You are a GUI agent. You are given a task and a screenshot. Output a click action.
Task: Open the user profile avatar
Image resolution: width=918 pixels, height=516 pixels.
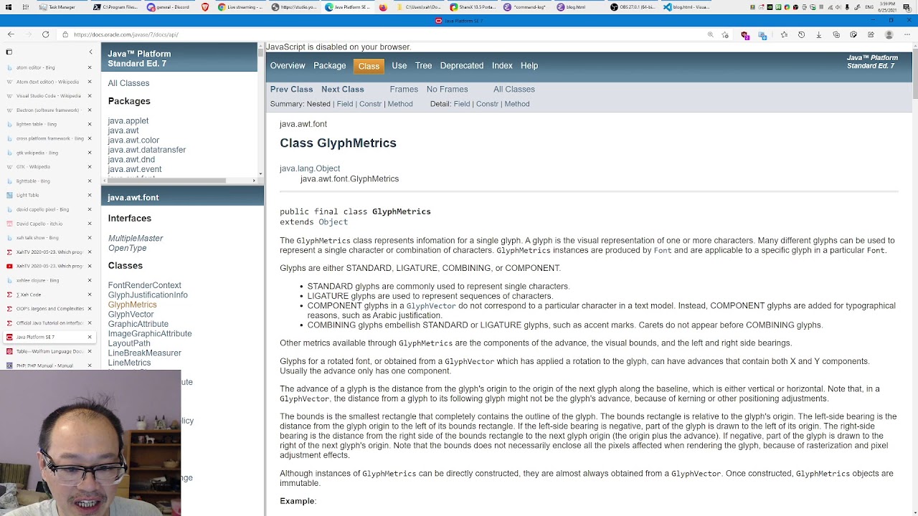(889, 34)
